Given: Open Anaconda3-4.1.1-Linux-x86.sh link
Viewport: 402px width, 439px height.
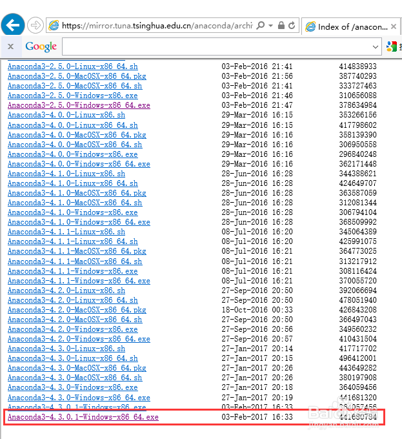Looking at the screenshot, I should click(66, 232).
